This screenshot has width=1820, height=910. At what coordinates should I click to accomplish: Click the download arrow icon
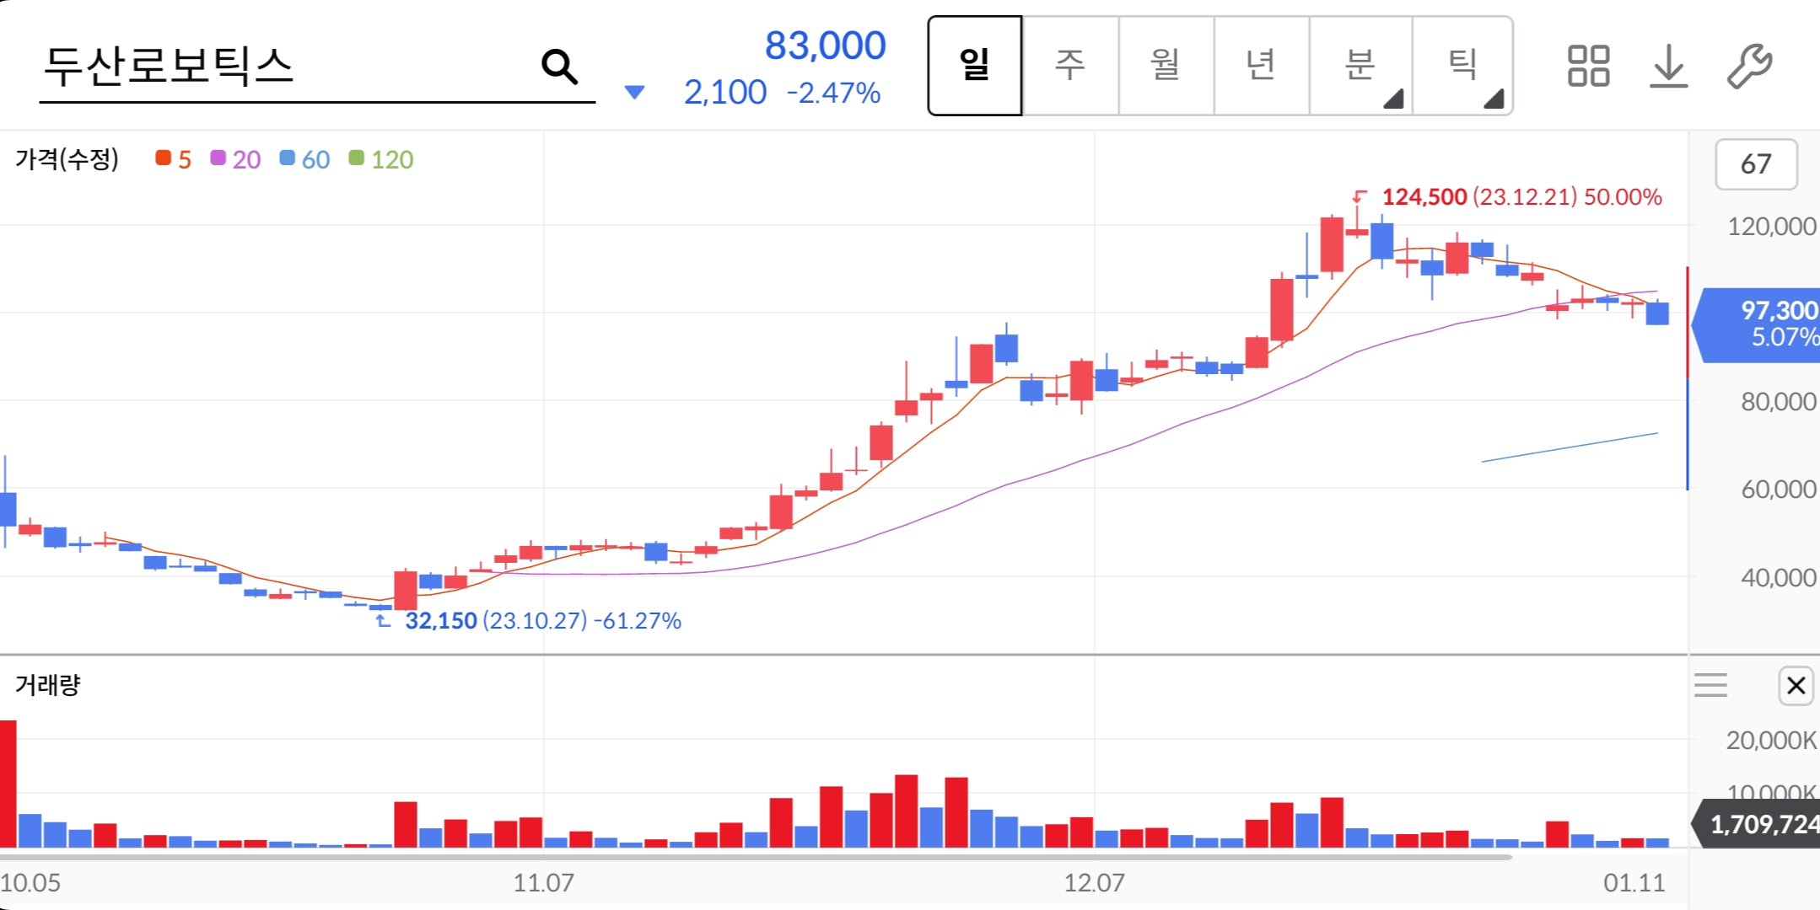coord(1668,67)
